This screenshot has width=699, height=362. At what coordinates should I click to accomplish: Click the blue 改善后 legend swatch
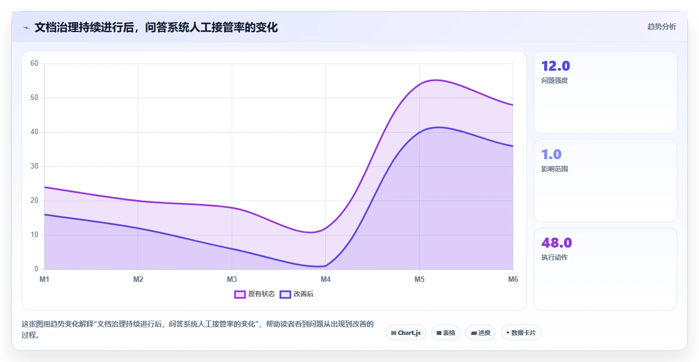(285, 294)
